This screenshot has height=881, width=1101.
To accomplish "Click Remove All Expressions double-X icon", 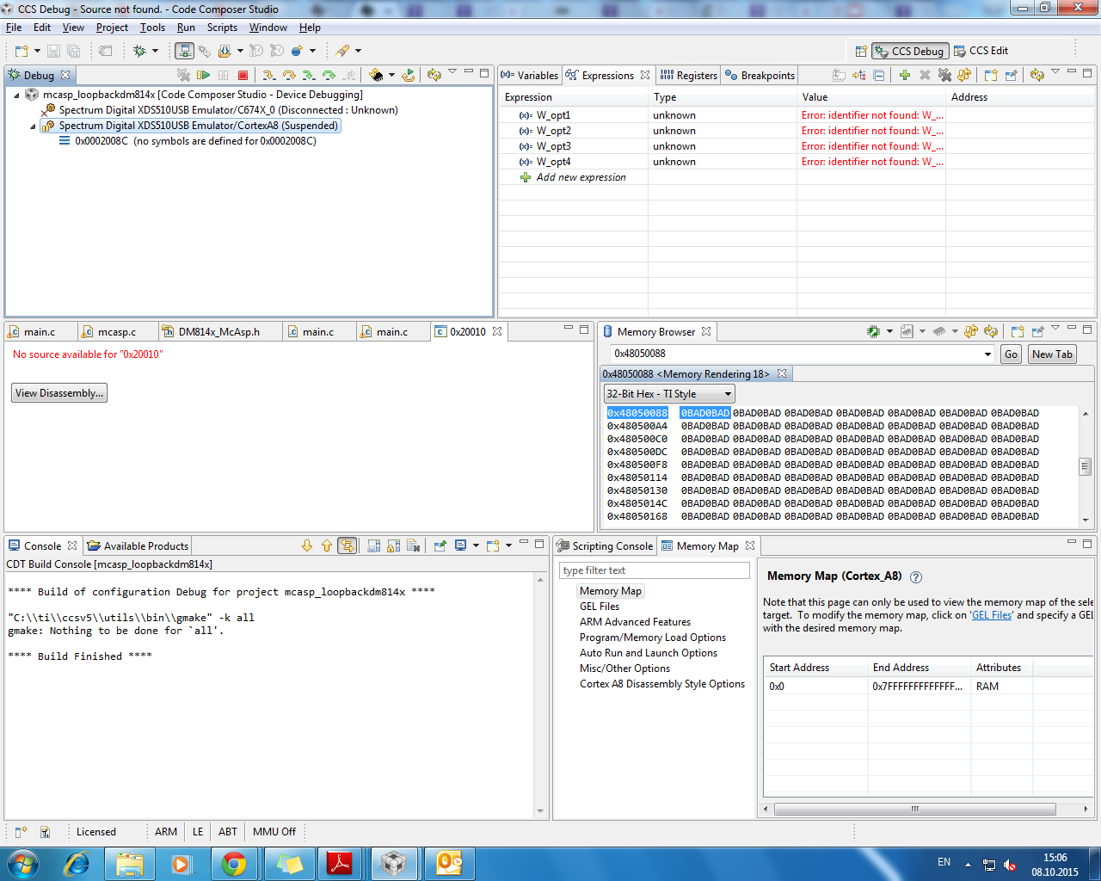I will tap(944, 76).
